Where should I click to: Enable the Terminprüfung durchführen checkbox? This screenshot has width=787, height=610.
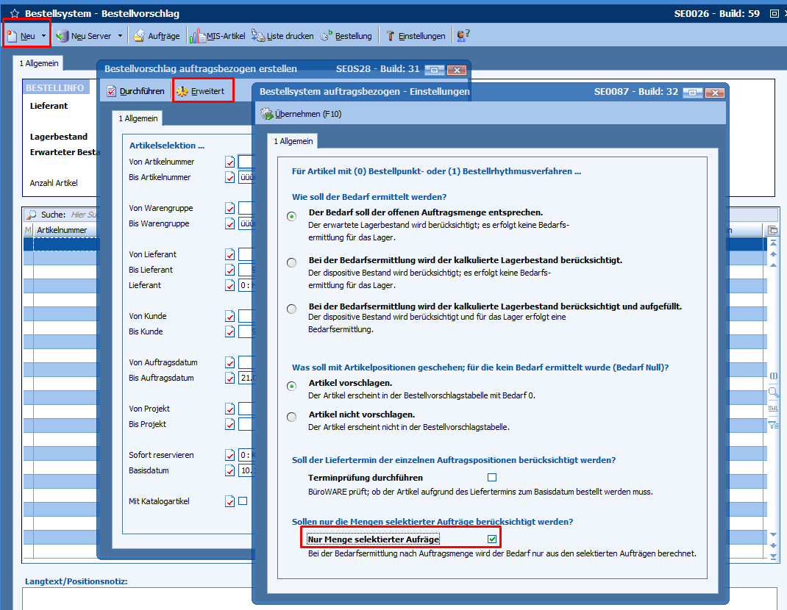(x=492, y=478)
